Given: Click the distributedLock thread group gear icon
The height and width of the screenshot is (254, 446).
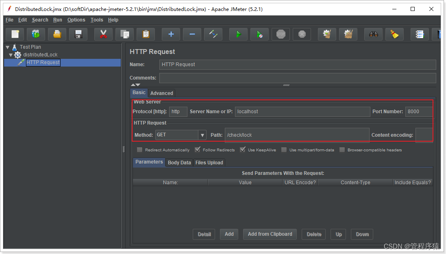Looking at the screenshot, I should pos(17,55).
